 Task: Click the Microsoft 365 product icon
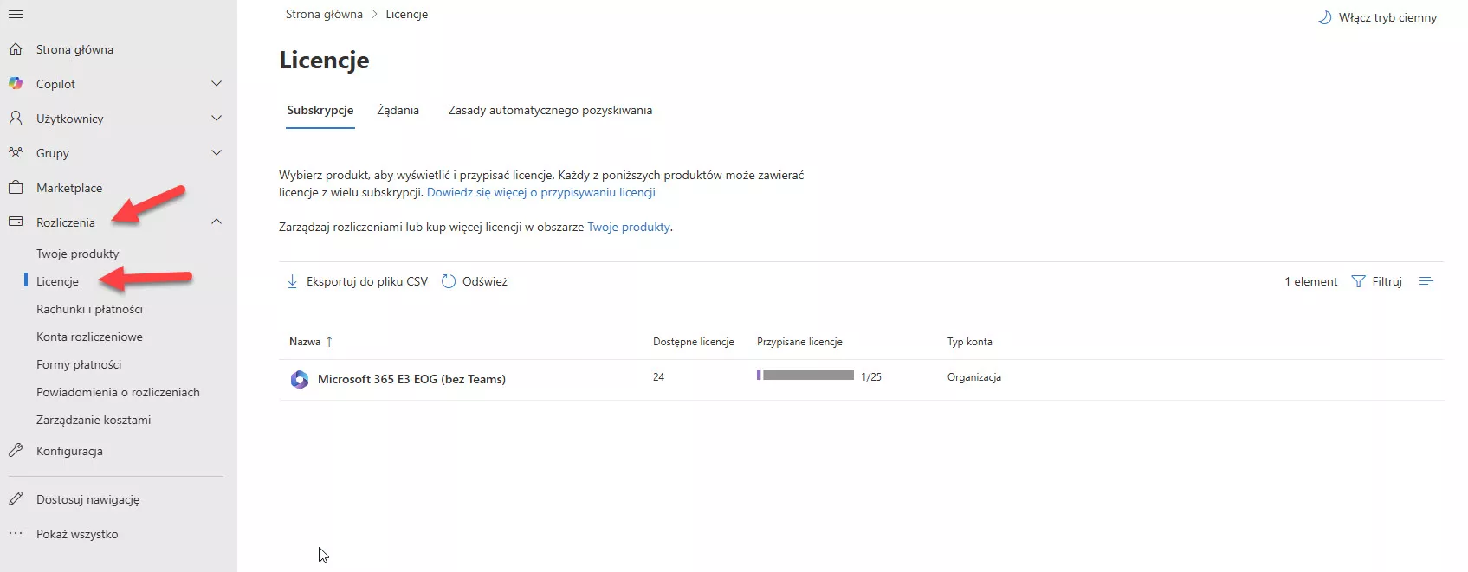point(300,379)
